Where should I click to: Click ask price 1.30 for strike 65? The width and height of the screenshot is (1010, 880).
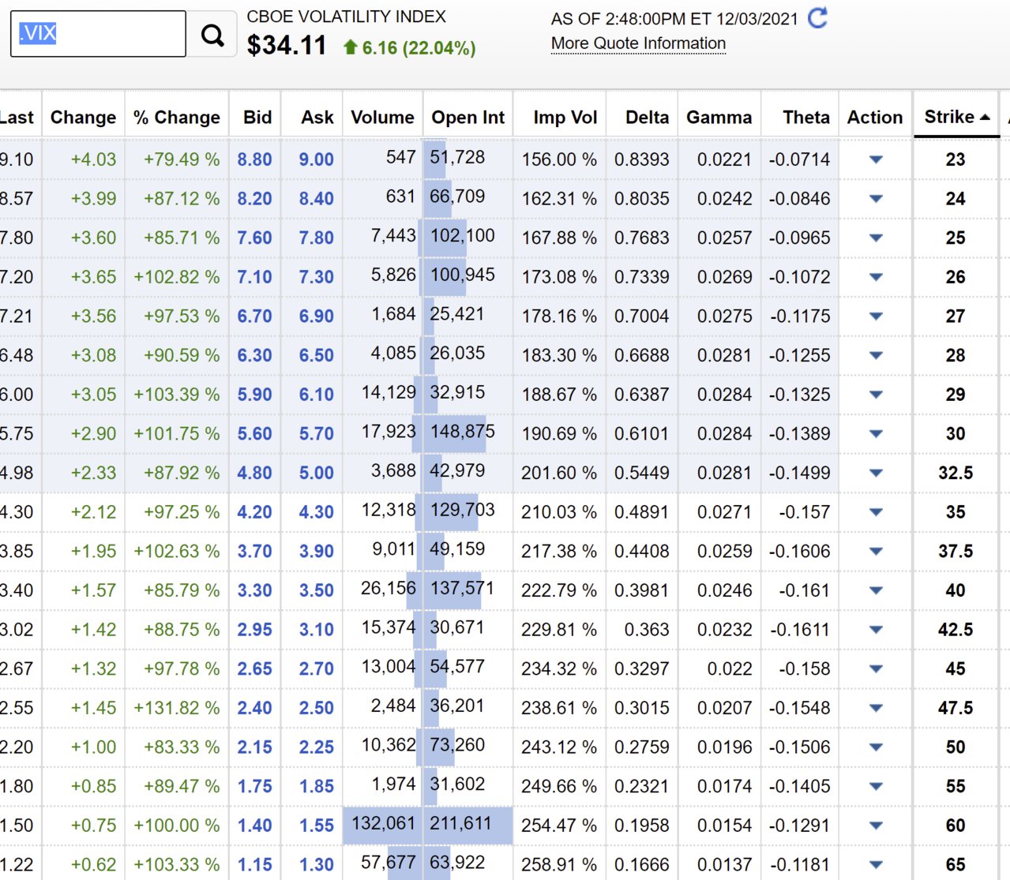(316, 864)
